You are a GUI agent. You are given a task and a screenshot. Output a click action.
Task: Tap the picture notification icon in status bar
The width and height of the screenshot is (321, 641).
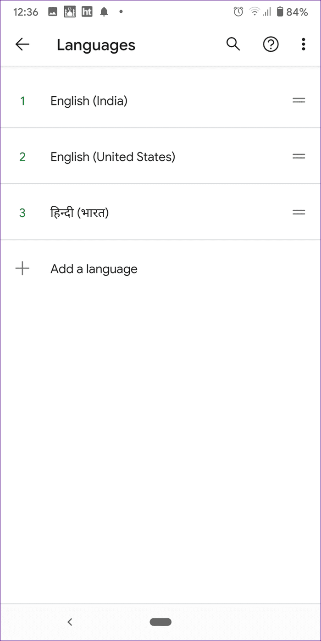[x=52, y=12]
